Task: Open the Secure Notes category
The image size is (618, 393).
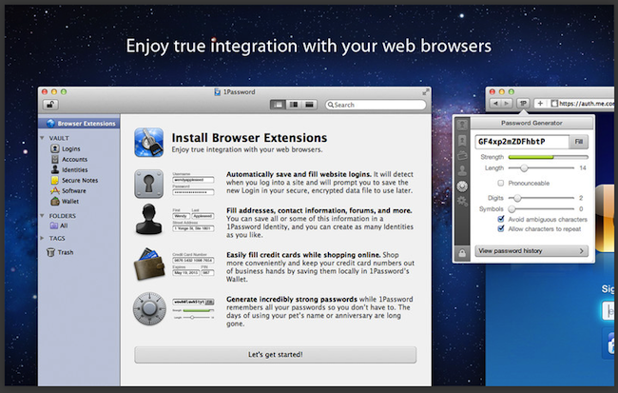Action: (74, 180)
